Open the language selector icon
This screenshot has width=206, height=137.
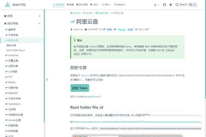point(156,5)
